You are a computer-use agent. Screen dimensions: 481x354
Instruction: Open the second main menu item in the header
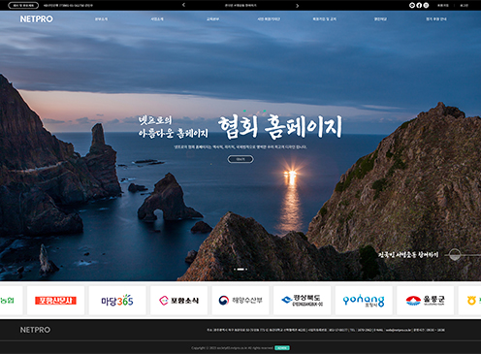tap(157, 19)
